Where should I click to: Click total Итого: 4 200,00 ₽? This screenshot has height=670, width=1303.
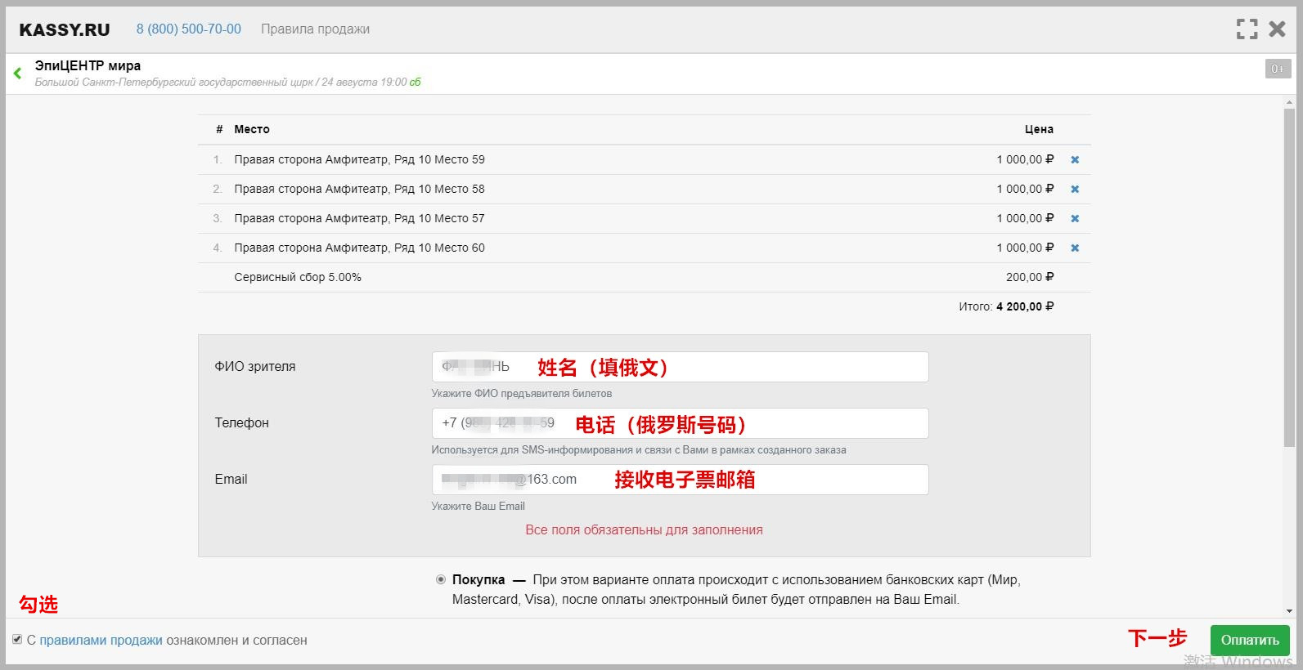click(x=1006, y=307)
